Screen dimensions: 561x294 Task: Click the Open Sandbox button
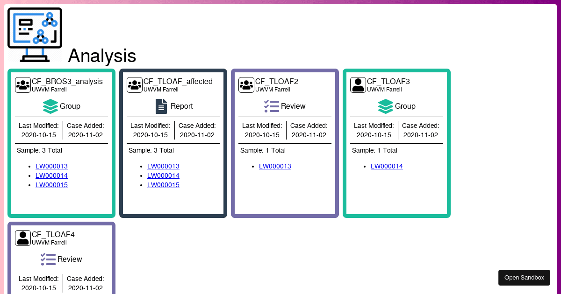pos(524,277)
